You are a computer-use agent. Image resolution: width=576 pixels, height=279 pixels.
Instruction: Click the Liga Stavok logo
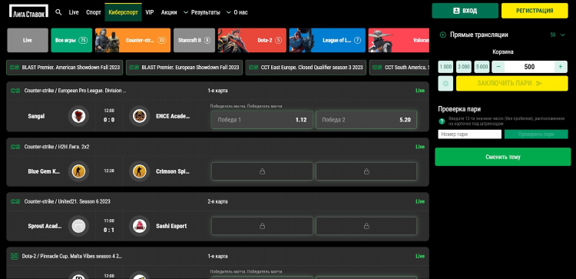28,11
